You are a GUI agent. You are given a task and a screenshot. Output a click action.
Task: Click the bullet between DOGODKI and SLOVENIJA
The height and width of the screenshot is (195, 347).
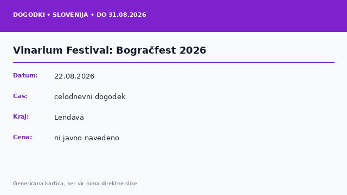click(49, 15)
